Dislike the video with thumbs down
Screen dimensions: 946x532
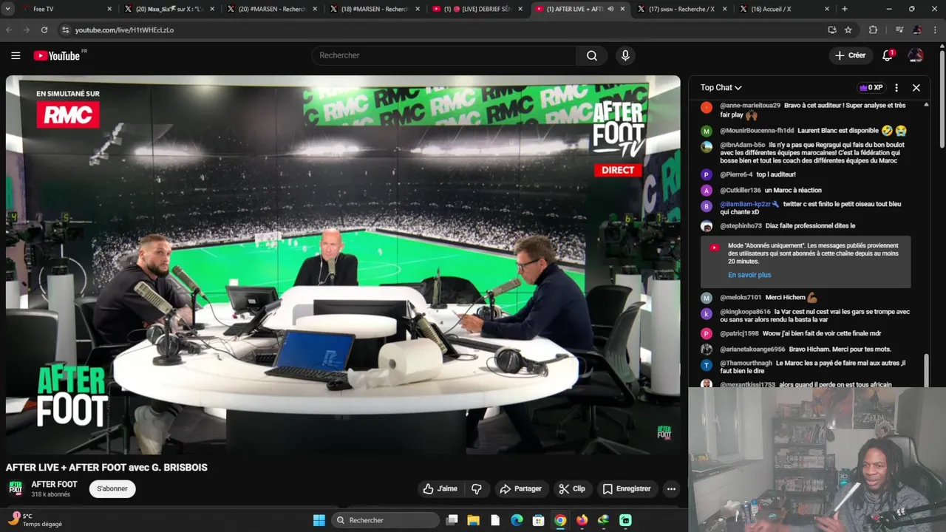[477, 488]
